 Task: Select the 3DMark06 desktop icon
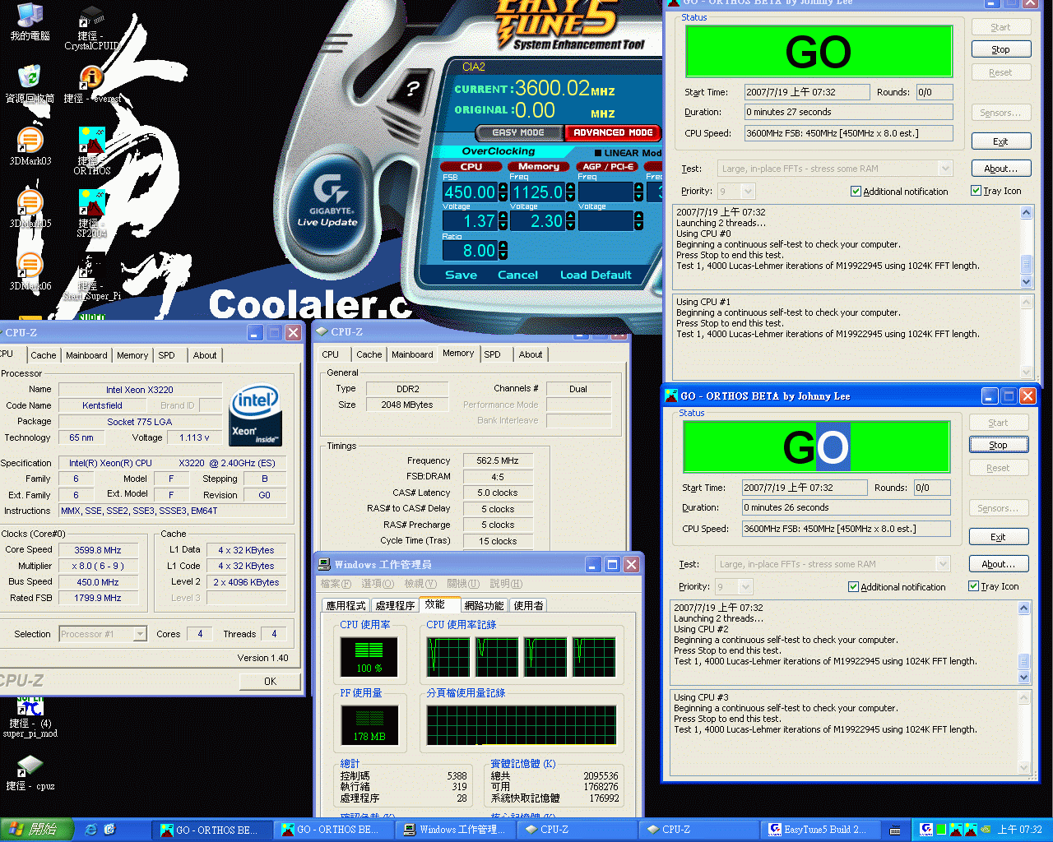(30, 271)
